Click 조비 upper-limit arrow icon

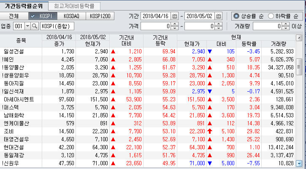coord(210,131)
